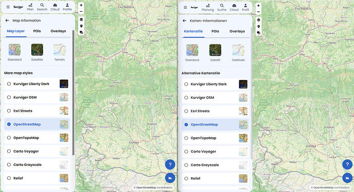Open elevation chart button on right map

[x=347, y=178]
